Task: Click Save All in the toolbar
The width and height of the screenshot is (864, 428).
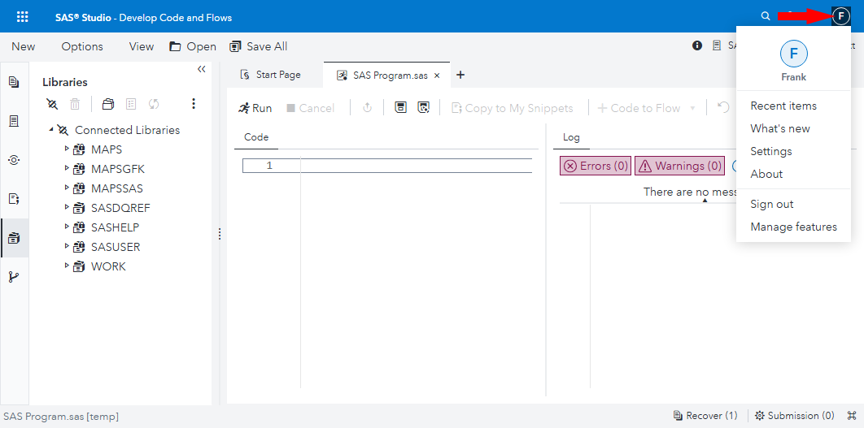Action: [x=259, y=46]
